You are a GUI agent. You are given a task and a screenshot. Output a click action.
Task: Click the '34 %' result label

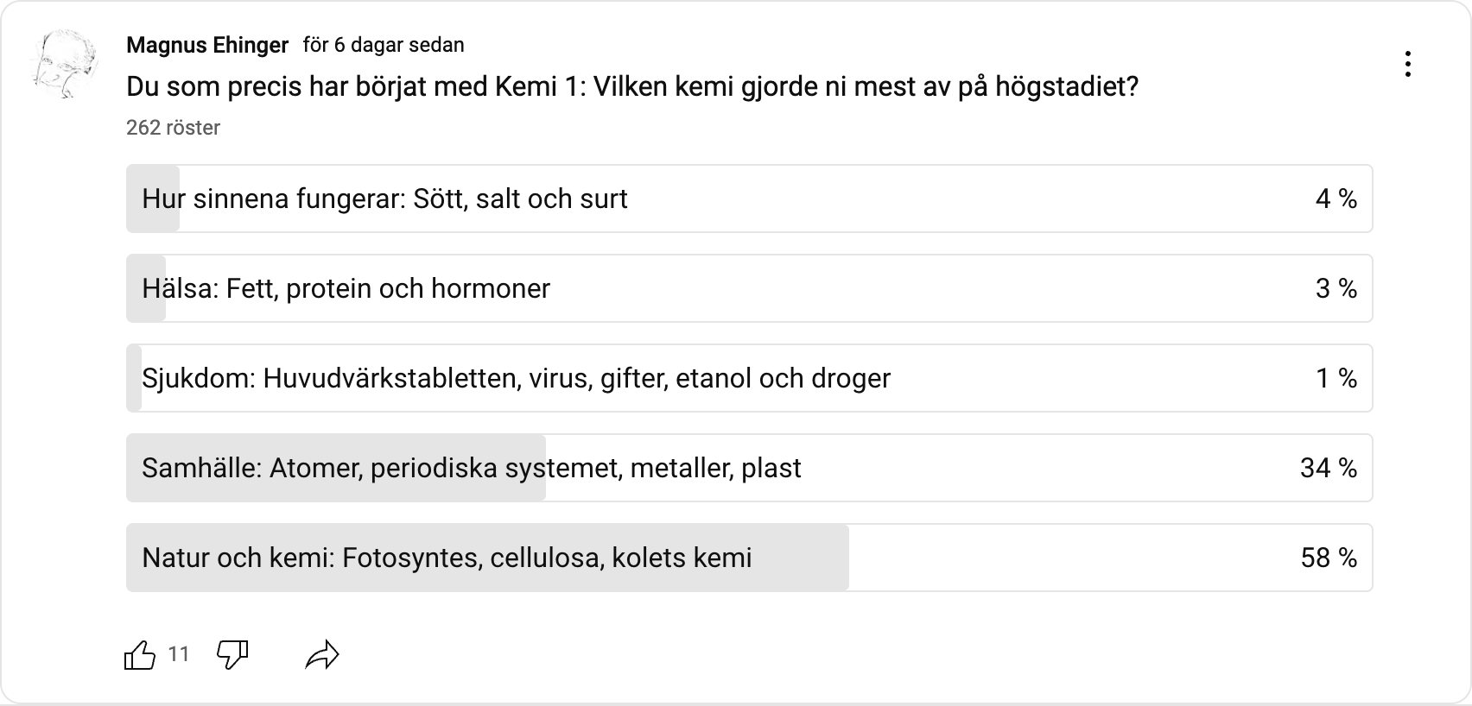point(1329,468)
